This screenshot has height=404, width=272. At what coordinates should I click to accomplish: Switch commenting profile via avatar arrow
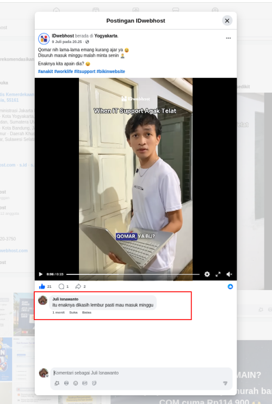click(47, 376)
